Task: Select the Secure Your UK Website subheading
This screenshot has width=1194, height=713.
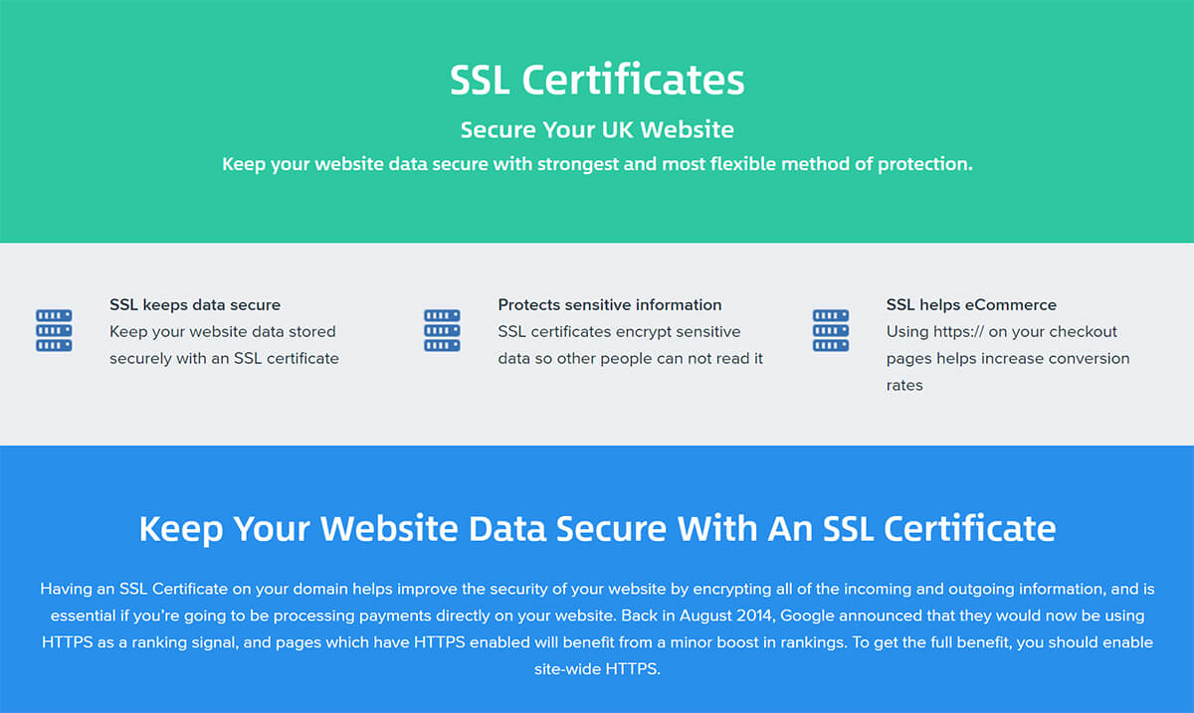Action: click(597, 129)
